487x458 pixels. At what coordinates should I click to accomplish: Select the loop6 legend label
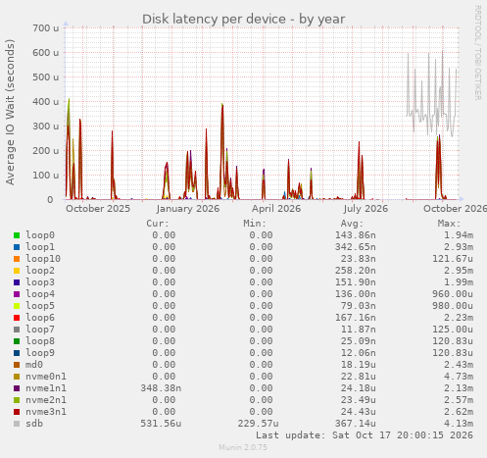40,318
